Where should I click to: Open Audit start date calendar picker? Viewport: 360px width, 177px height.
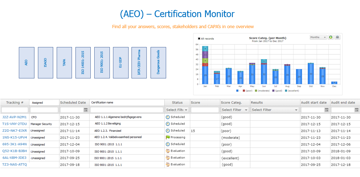point(327,110)
